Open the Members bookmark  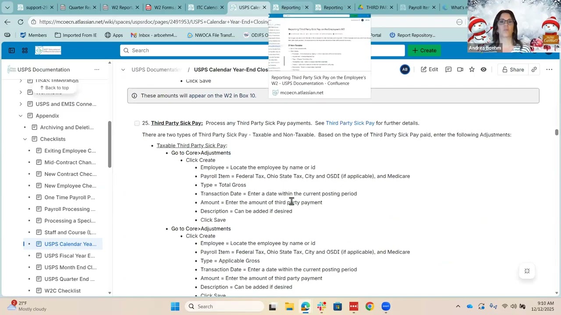(x=33, y=35)
